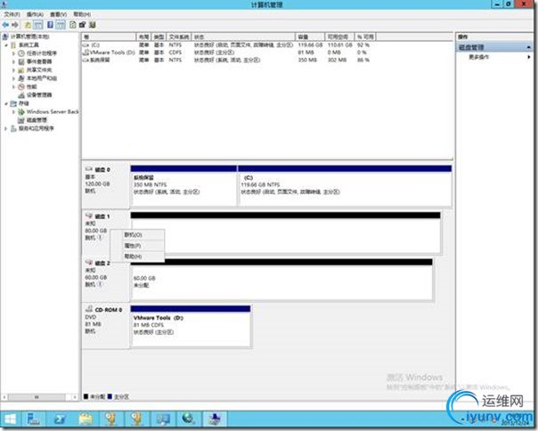
Task: Sort by the 容量 column header
Action: pyautogui.click(x=310, y=37)
